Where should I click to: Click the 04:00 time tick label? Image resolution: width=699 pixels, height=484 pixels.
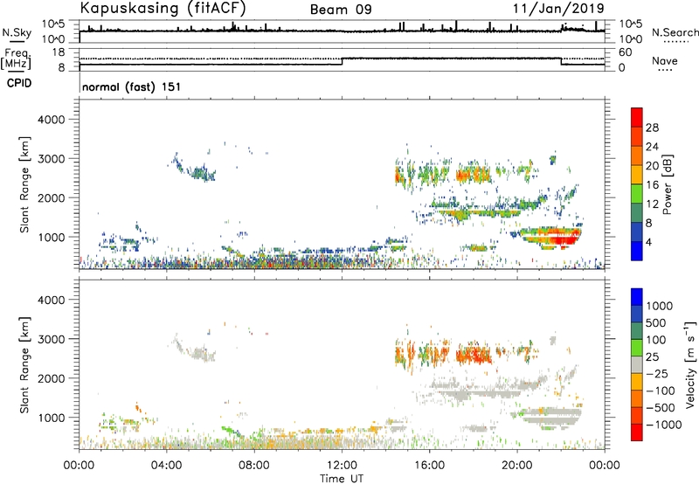(167, 466)
